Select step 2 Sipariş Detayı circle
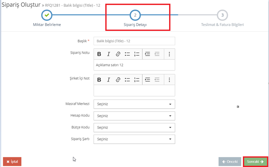 coord(135,15)
